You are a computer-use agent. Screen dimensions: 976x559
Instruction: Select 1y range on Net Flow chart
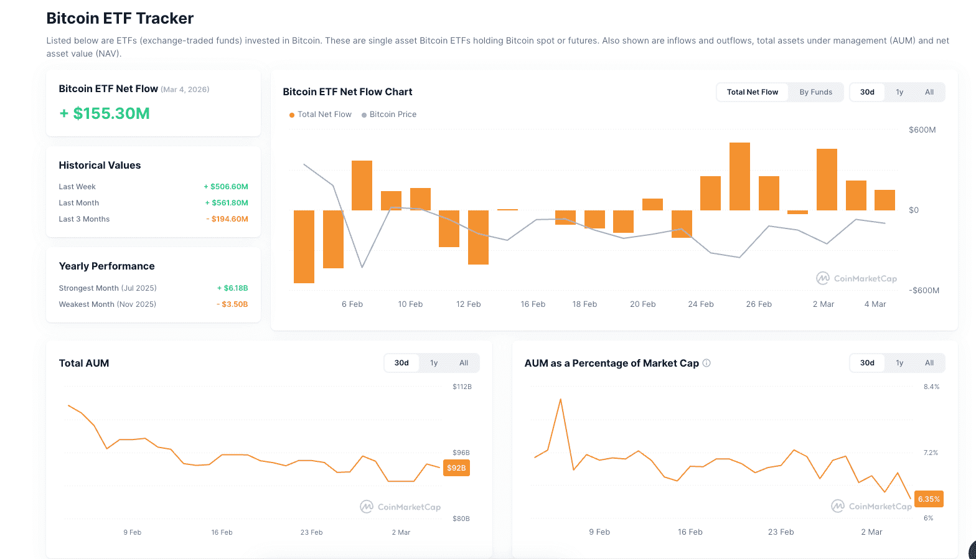[899, 92]
